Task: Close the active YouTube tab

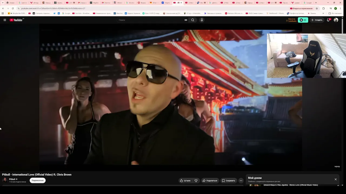Action: [x=181, y=3]
